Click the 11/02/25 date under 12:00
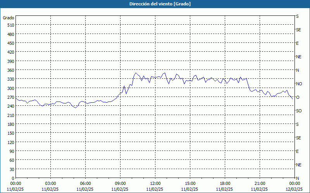The image size is (310, 193). pyautogui.click(x=155, y=189)
